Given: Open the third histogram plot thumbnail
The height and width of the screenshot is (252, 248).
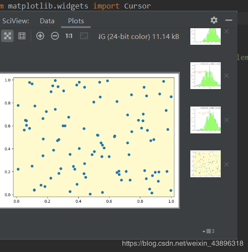Looking at the screenshot, I should click(206, 120).
